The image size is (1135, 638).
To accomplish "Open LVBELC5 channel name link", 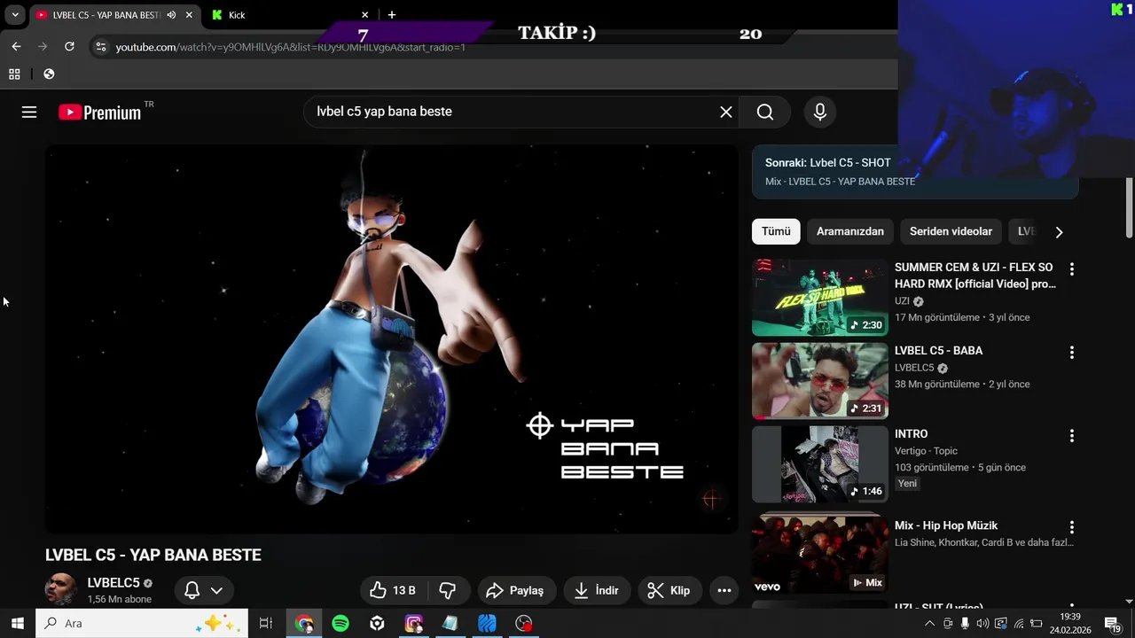I will pyautogui.click(x=113, y=583).
